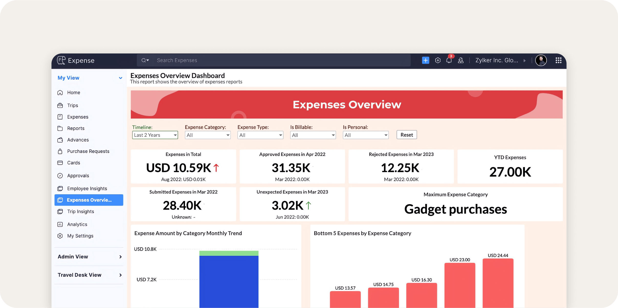Collapse the My View menu
Screen dimensions: 618x308
(120, 78)
